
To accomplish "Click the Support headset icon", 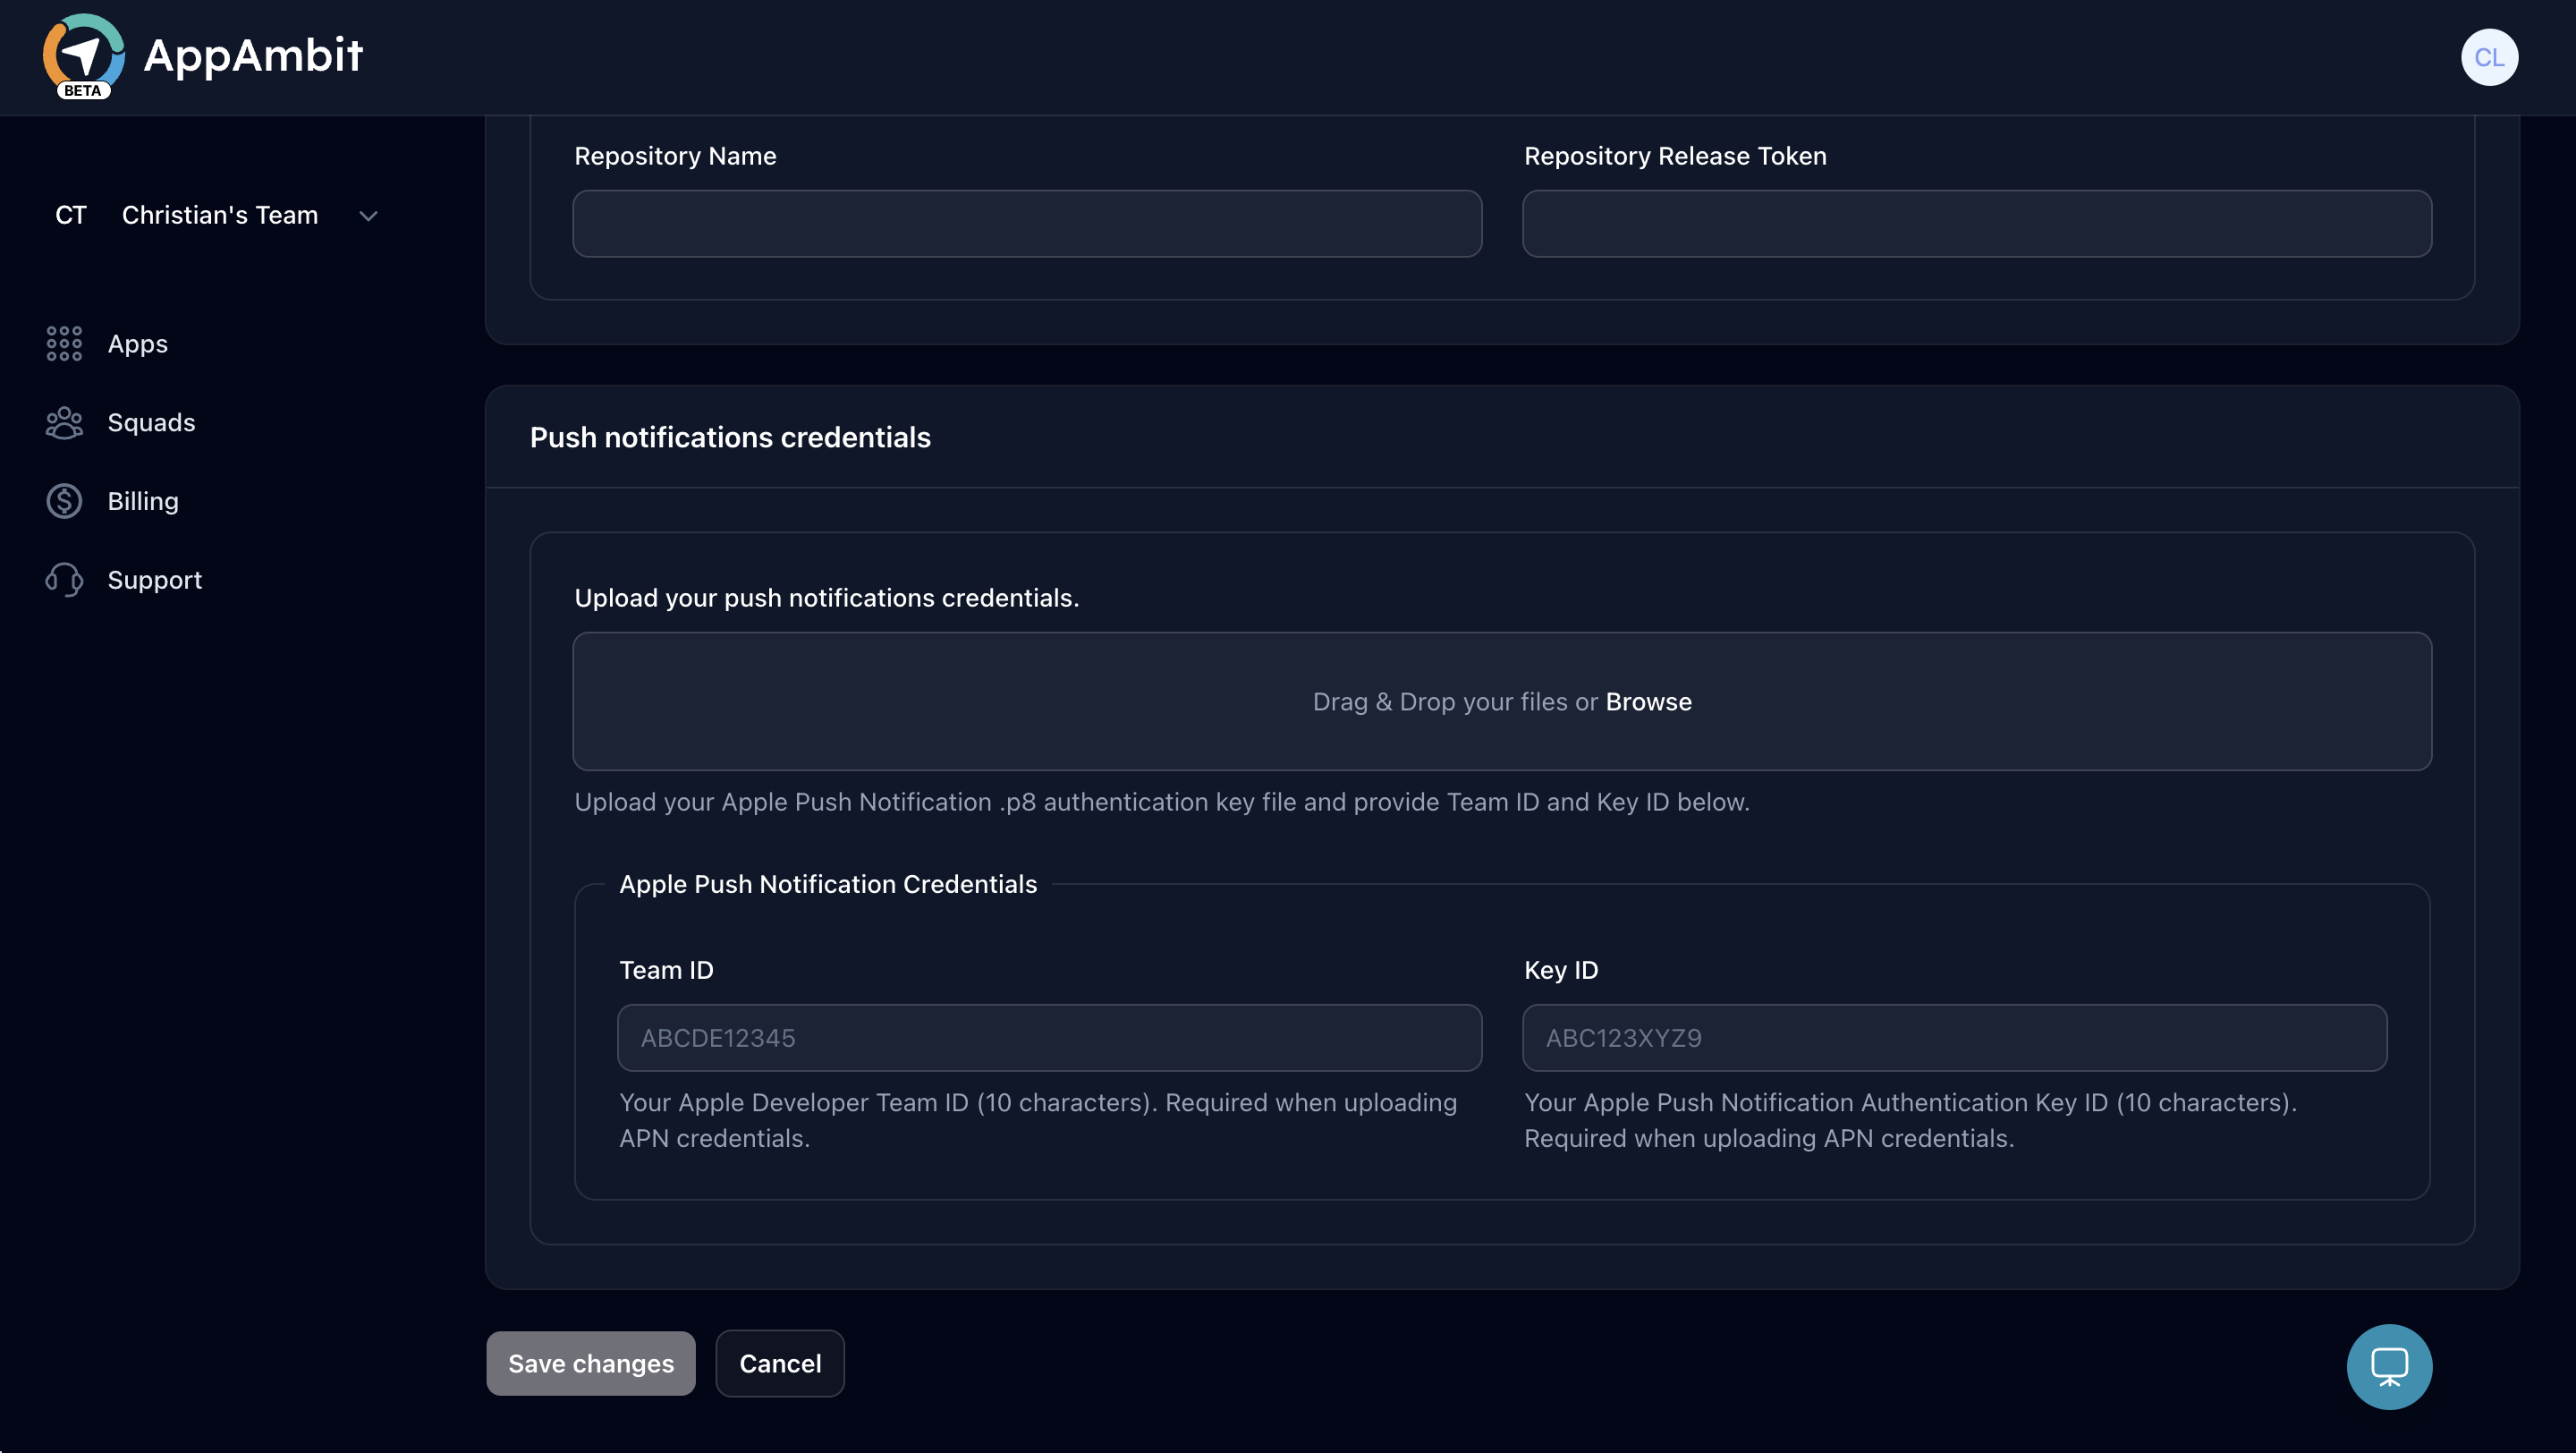I will click(x=63, y=580).
